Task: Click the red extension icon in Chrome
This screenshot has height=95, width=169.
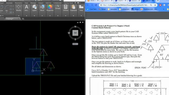Action: pyautogui.click(x=160, y=5)
